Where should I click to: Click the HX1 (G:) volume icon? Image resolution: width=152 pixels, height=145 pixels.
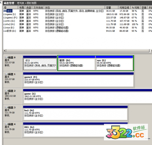5,21
